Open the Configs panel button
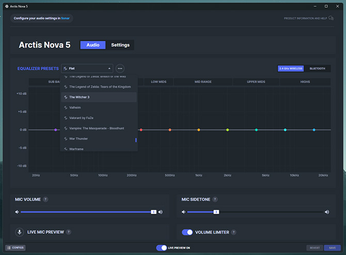This screenshot has width=346, height=255. (x=15, y=248)
